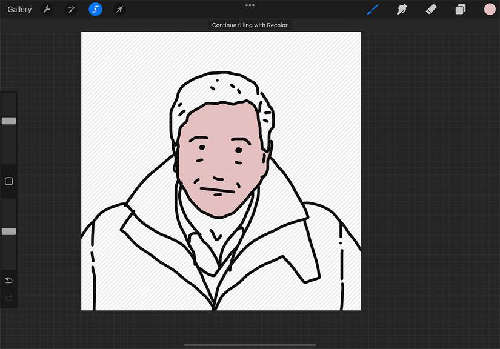
Task: Tap the three-dot canvas options handle
Action: tap(250, 5)
